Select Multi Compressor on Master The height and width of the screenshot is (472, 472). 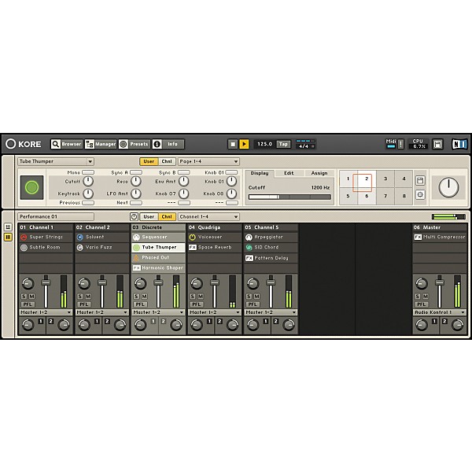[x=440, y=238]
